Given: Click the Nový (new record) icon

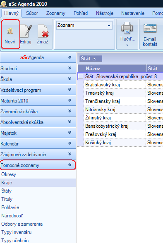Looking at the screenshot, I should [10, 31].
